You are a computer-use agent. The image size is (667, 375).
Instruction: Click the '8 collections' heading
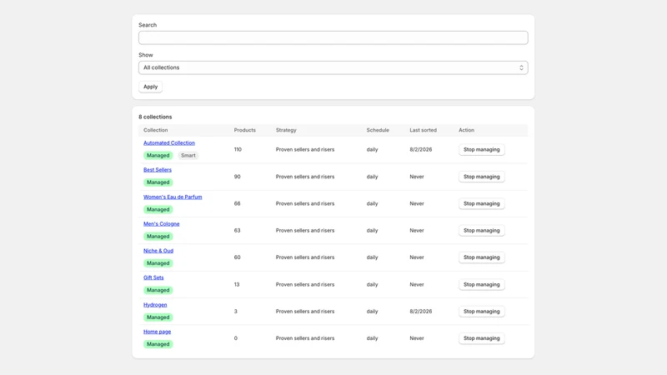[x=155, y=117]
